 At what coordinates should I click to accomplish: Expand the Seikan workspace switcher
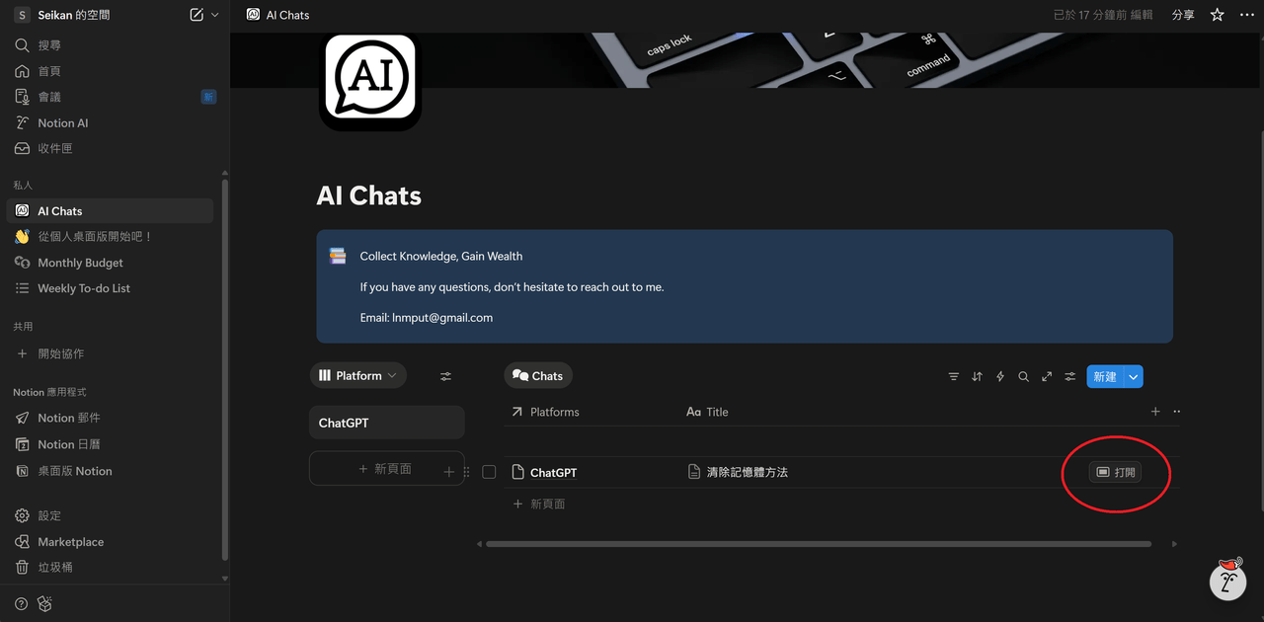(x=117, y=15)
